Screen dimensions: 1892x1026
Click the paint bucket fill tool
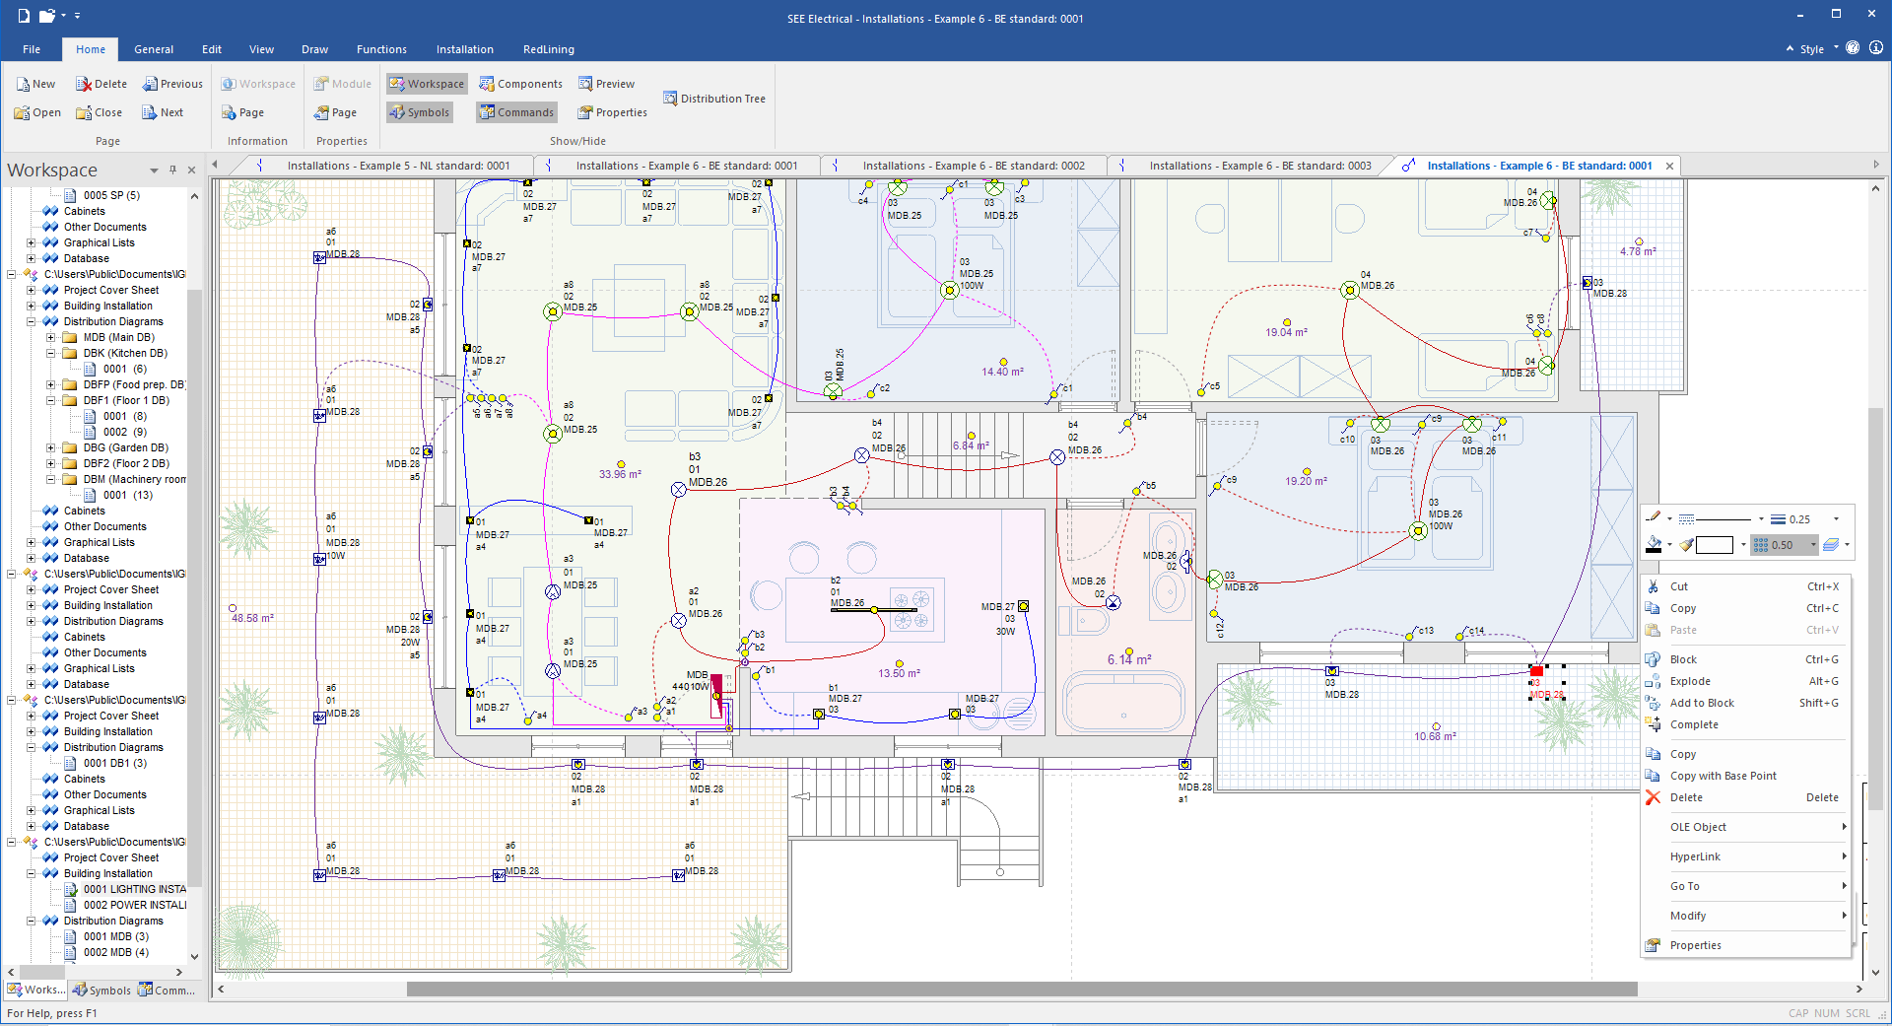coord(1654,544)
